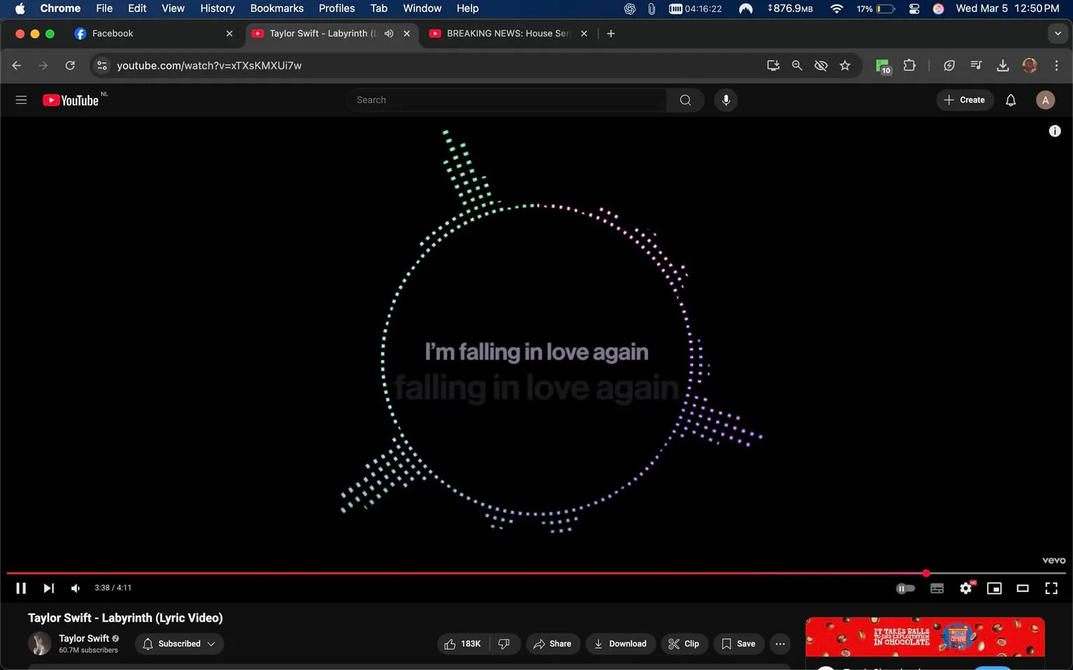Toggle Ambient Mode switch in player
Image resolution: width=1073 pixels, height=670 pixels.
click(x=905, y=588)
